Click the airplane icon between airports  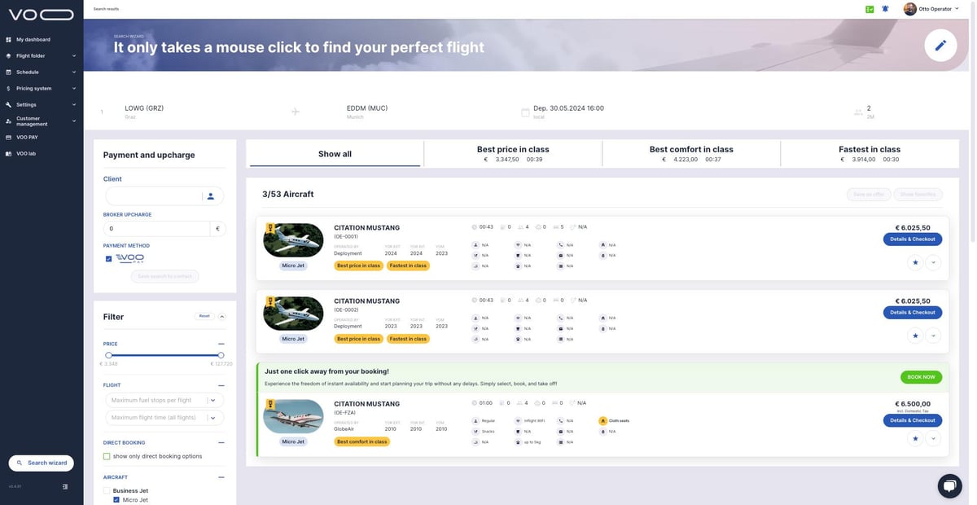coord(296,112)
